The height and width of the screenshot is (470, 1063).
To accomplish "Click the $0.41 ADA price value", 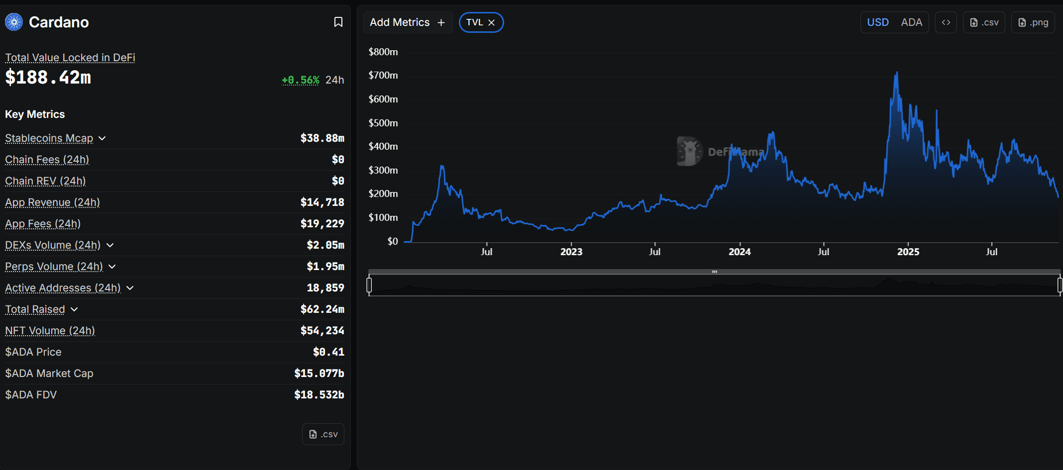I will (x=328, y=352).
